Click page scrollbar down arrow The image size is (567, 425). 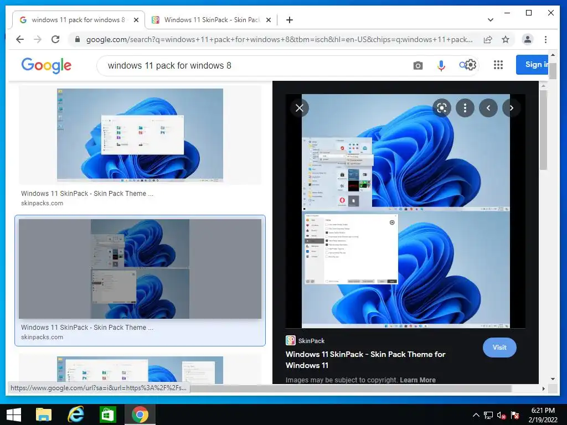click(553, 379)
